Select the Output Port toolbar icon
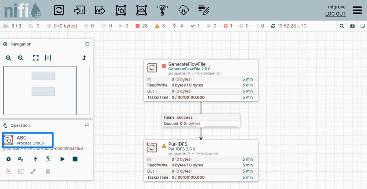 pyautogui.click(x=100, y=10)
